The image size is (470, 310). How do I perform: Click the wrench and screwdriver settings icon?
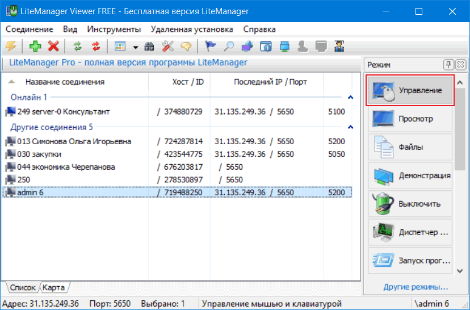(x=168, y=47)
